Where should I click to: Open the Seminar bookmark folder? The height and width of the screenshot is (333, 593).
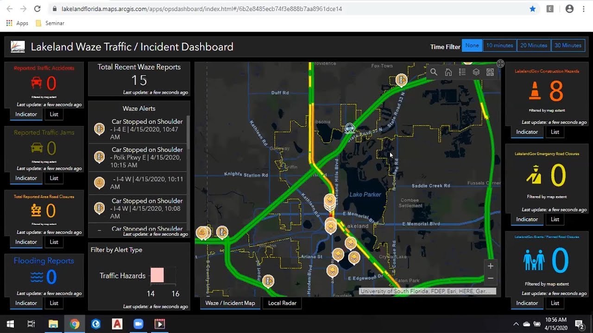click(x=50, y=23)
